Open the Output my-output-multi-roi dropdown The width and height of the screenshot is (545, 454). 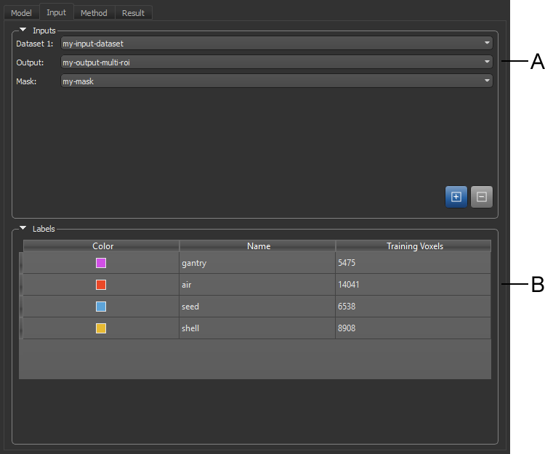[x=276, y=62]
